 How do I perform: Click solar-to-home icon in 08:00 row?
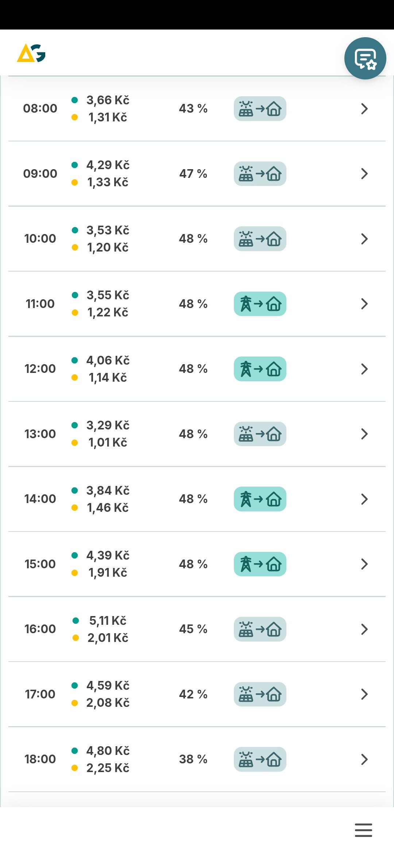(x=260, y=109)
